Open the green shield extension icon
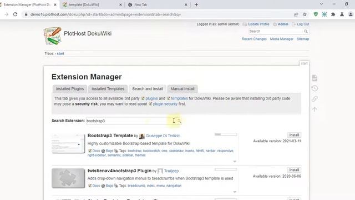 [x=316, y=14]
